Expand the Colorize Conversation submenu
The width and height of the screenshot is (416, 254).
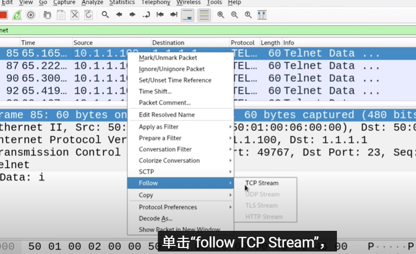coord(169,160)
